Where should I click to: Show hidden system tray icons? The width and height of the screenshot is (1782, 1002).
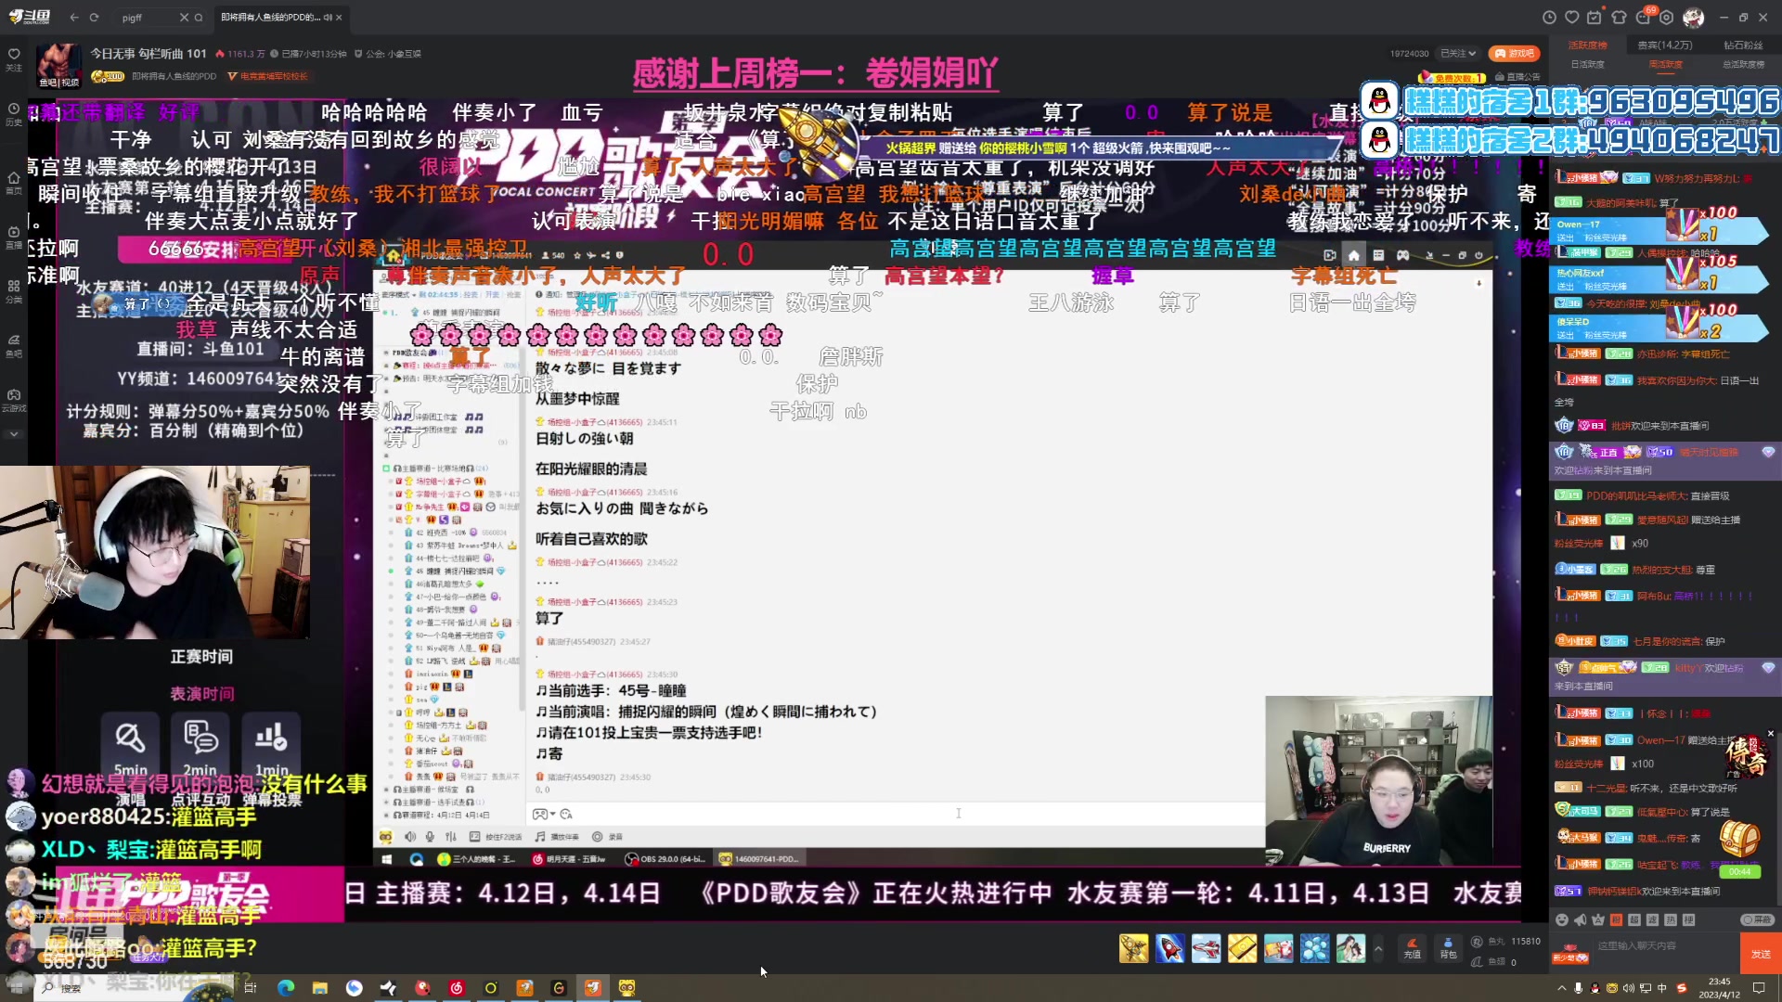[x=1561, y=988]
